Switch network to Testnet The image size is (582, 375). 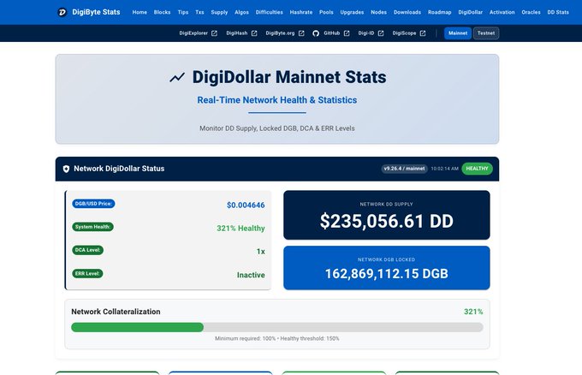[x=486, y=33]
